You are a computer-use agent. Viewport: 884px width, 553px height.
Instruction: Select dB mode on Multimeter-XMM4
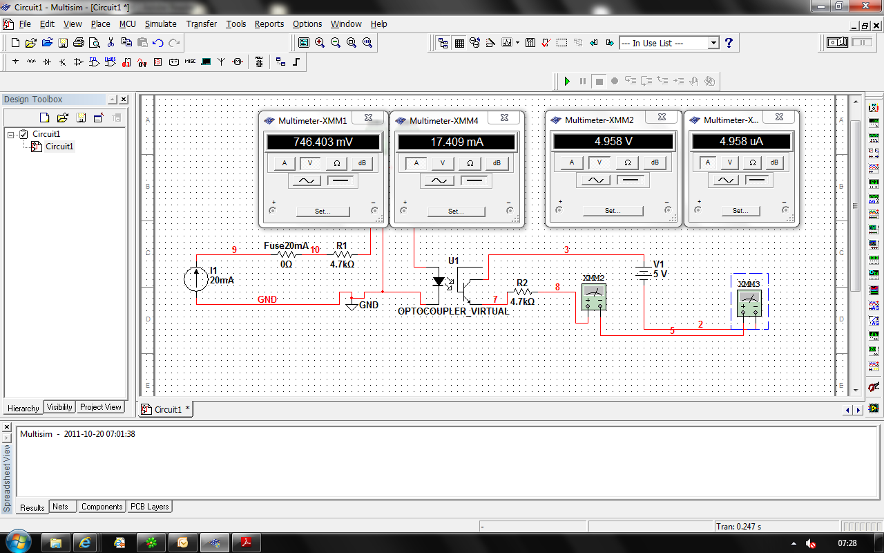[496, 164]
